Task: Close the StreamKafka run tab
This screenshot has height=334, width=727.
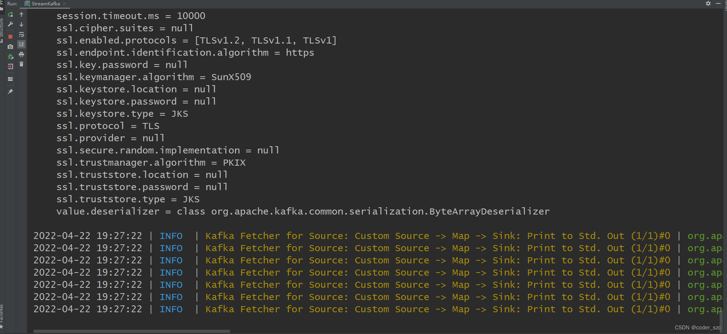Action: pyautogui.click(x=64, y=4)
